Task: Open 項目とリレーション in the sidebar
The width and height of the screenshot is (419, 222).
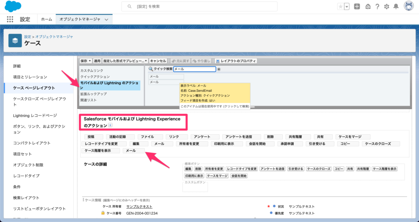Action: coord(30,77)
